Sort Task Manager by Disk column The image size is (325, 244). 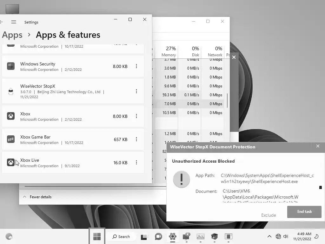[190, 51]
